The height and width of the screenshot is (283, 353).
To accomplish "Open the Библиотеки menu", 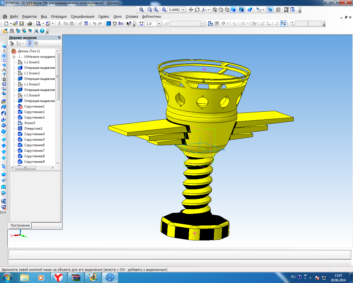I will pos(152,17).
